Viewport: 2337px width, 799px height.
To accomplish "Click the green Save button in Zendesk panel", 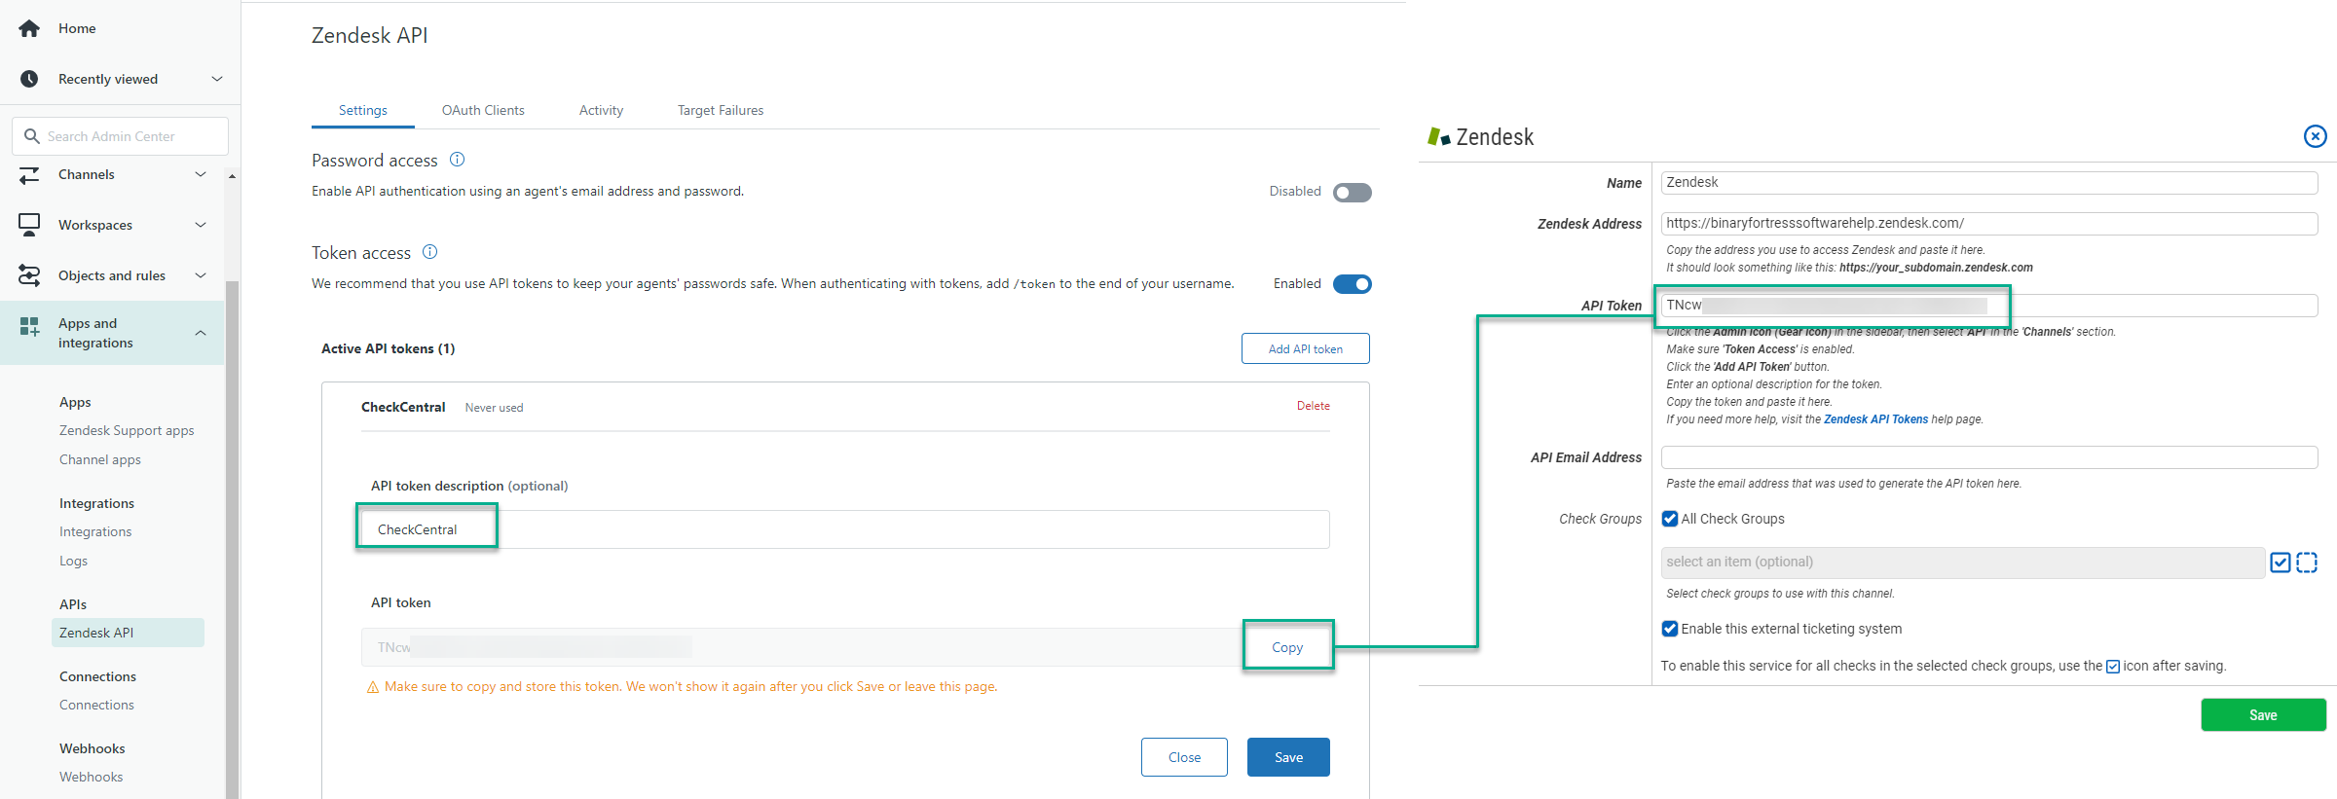I will coord(2263,715).
